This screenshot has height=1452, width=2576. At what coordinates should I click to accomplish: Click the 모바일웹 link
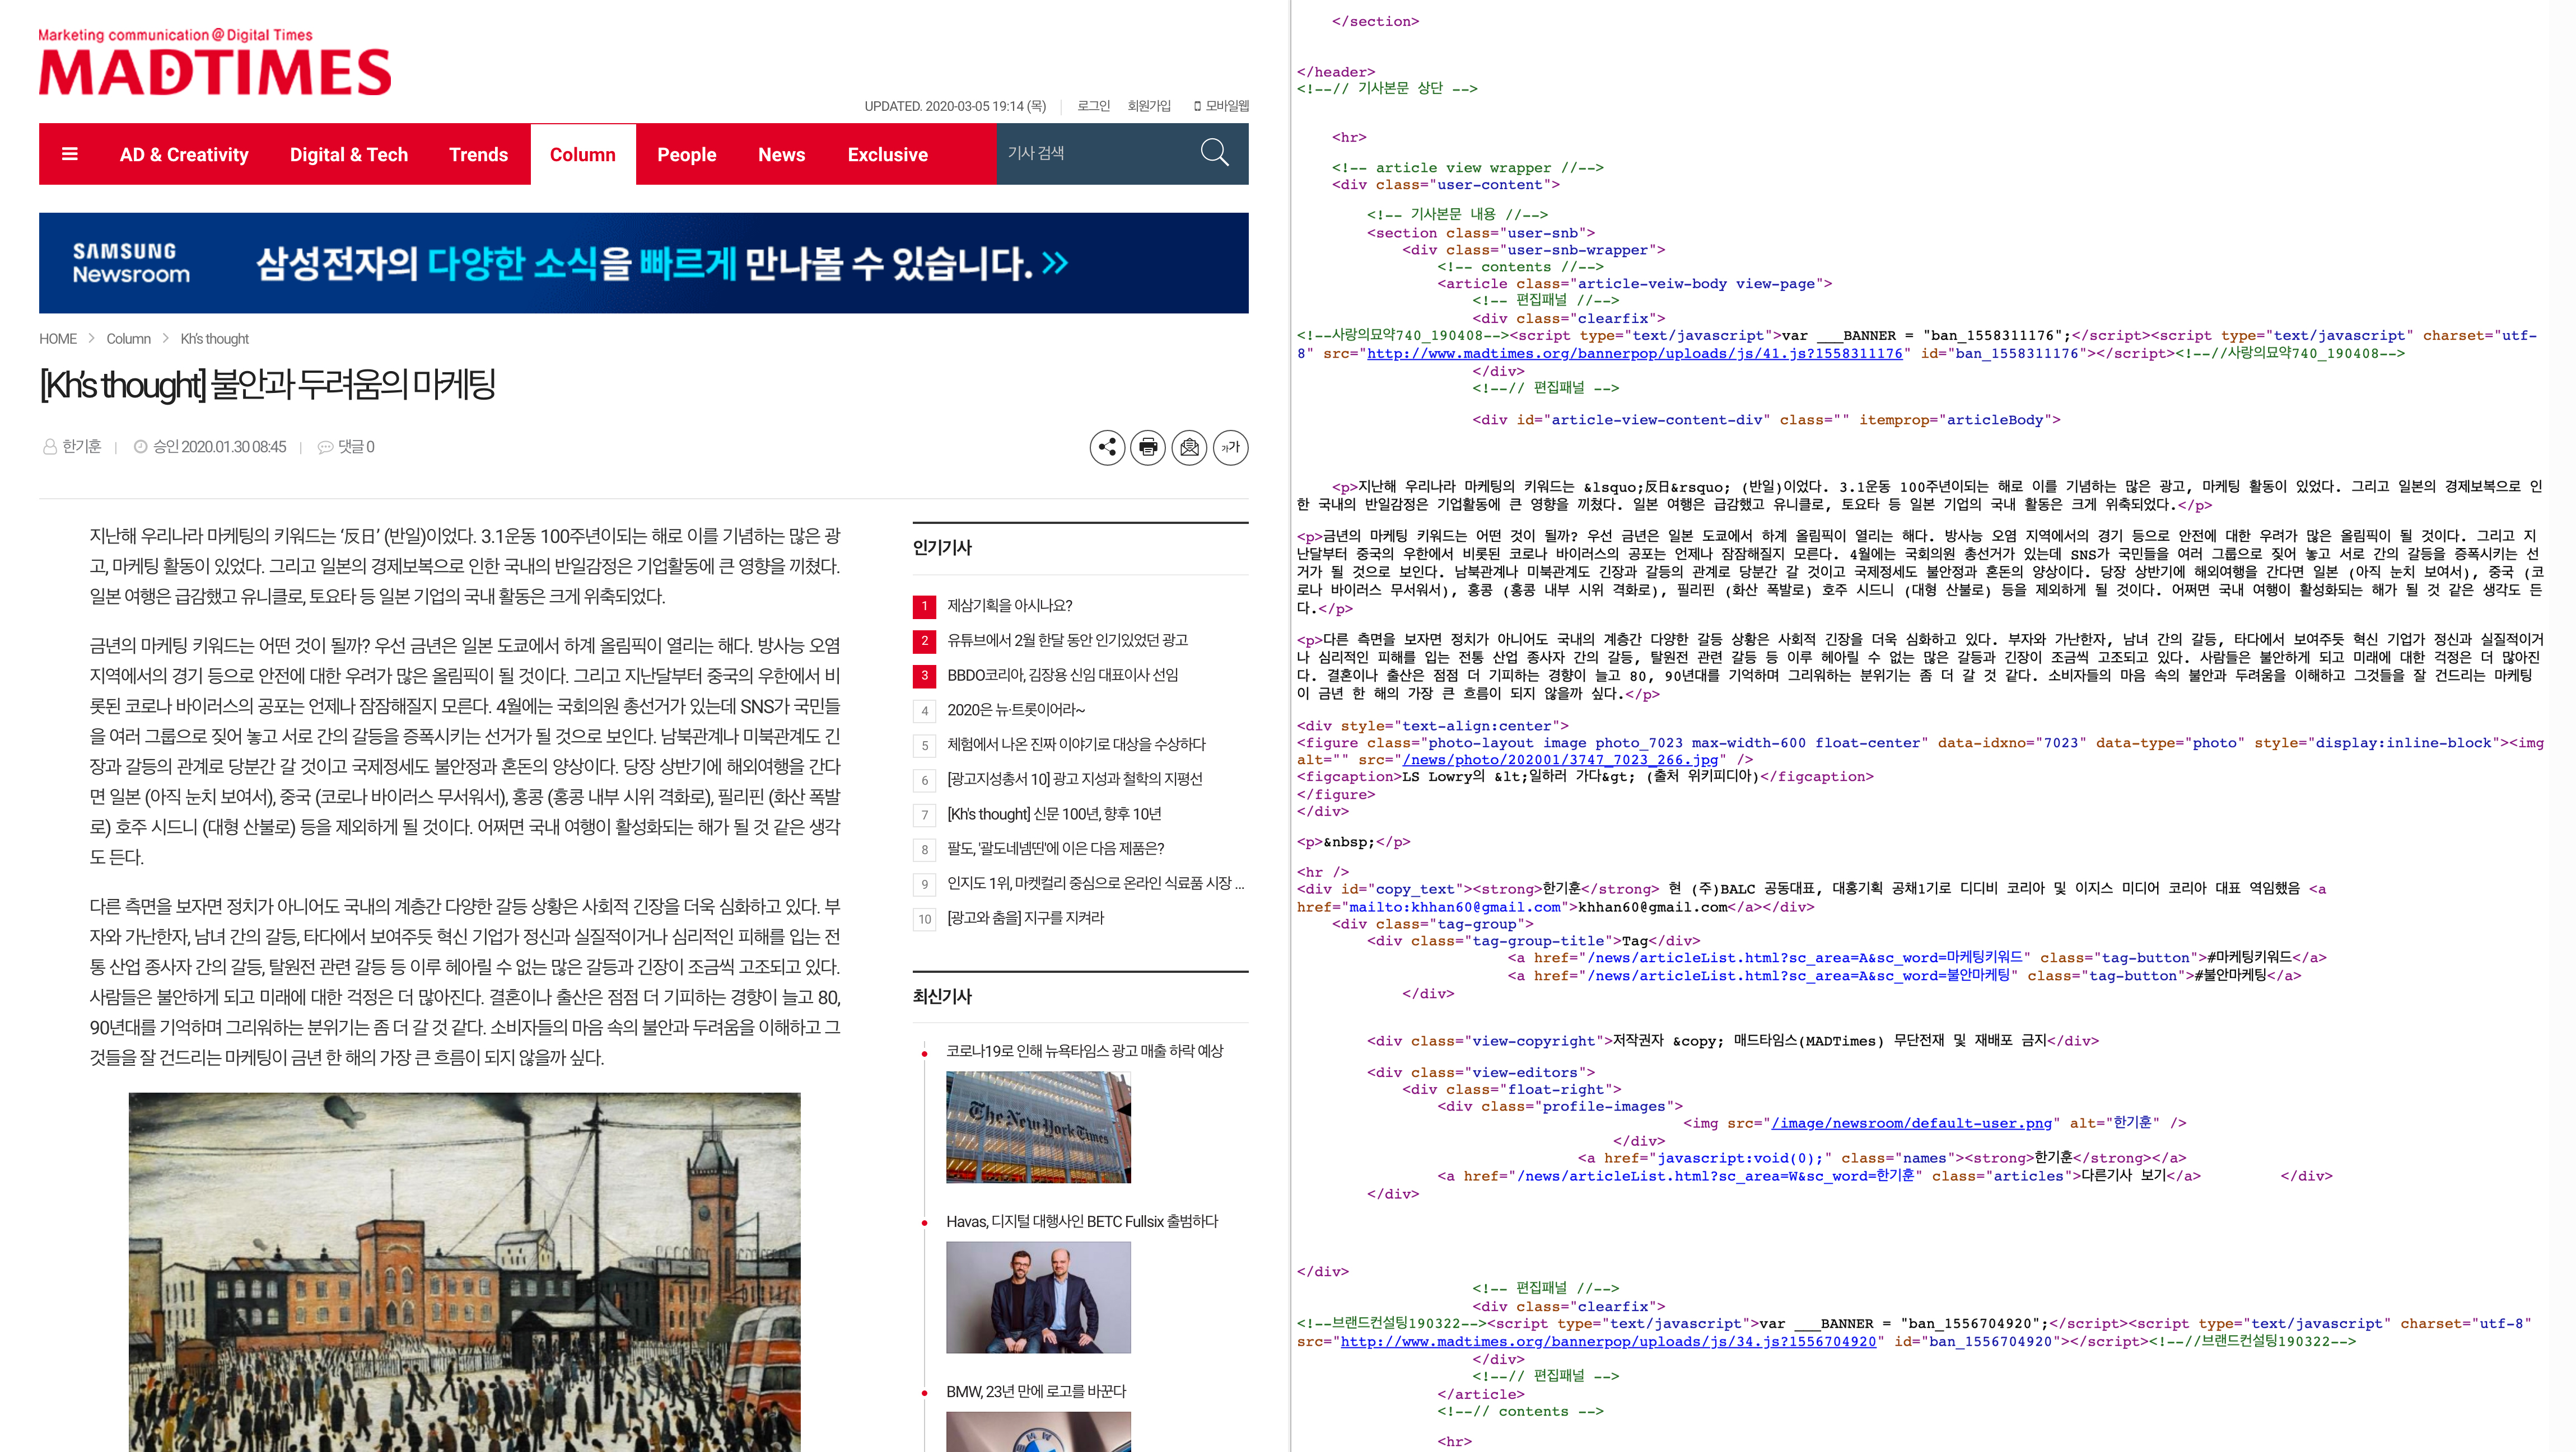(1221, 106)
